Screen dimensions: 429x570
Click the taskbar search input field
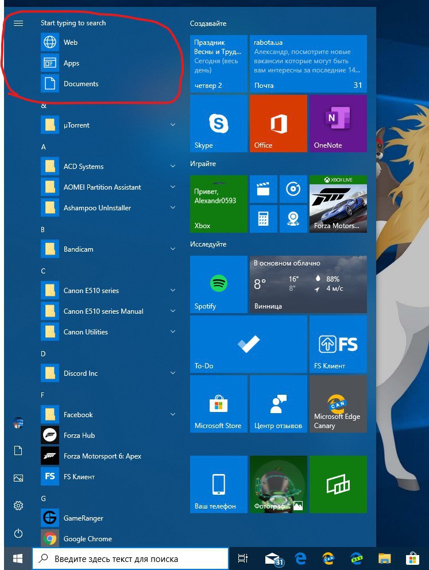[130, 559]
